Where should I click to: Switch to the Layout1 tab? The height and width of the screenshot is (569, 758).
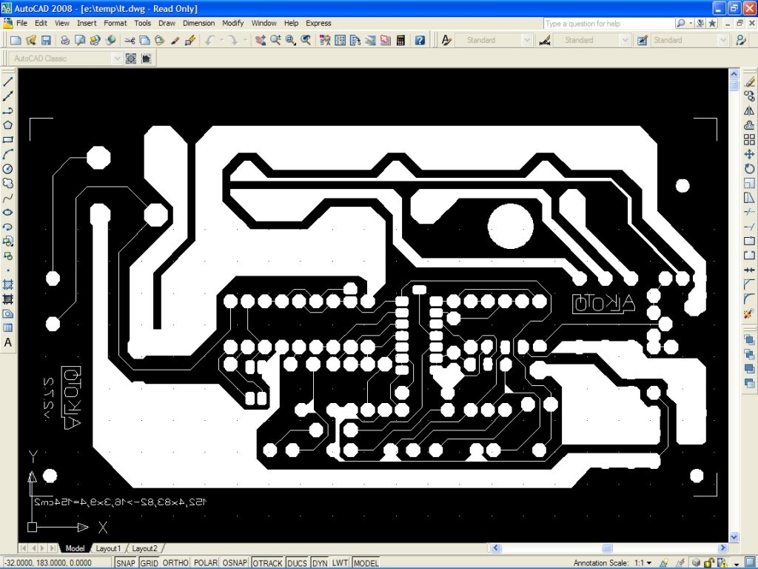[108, 548]
